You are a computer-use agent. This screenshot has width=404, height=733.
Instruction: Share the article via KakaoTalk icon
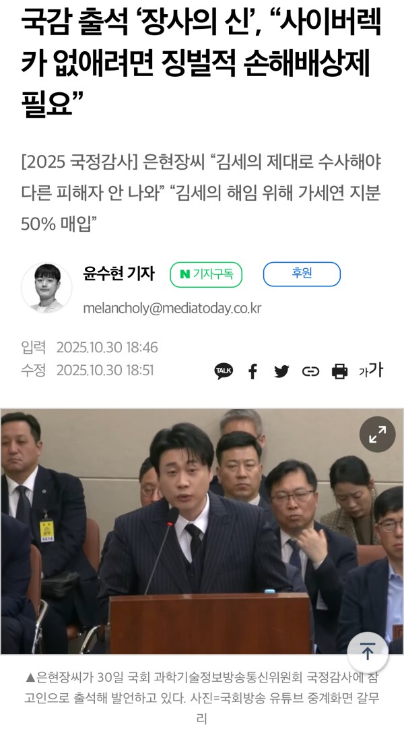(x=224, y=371)
